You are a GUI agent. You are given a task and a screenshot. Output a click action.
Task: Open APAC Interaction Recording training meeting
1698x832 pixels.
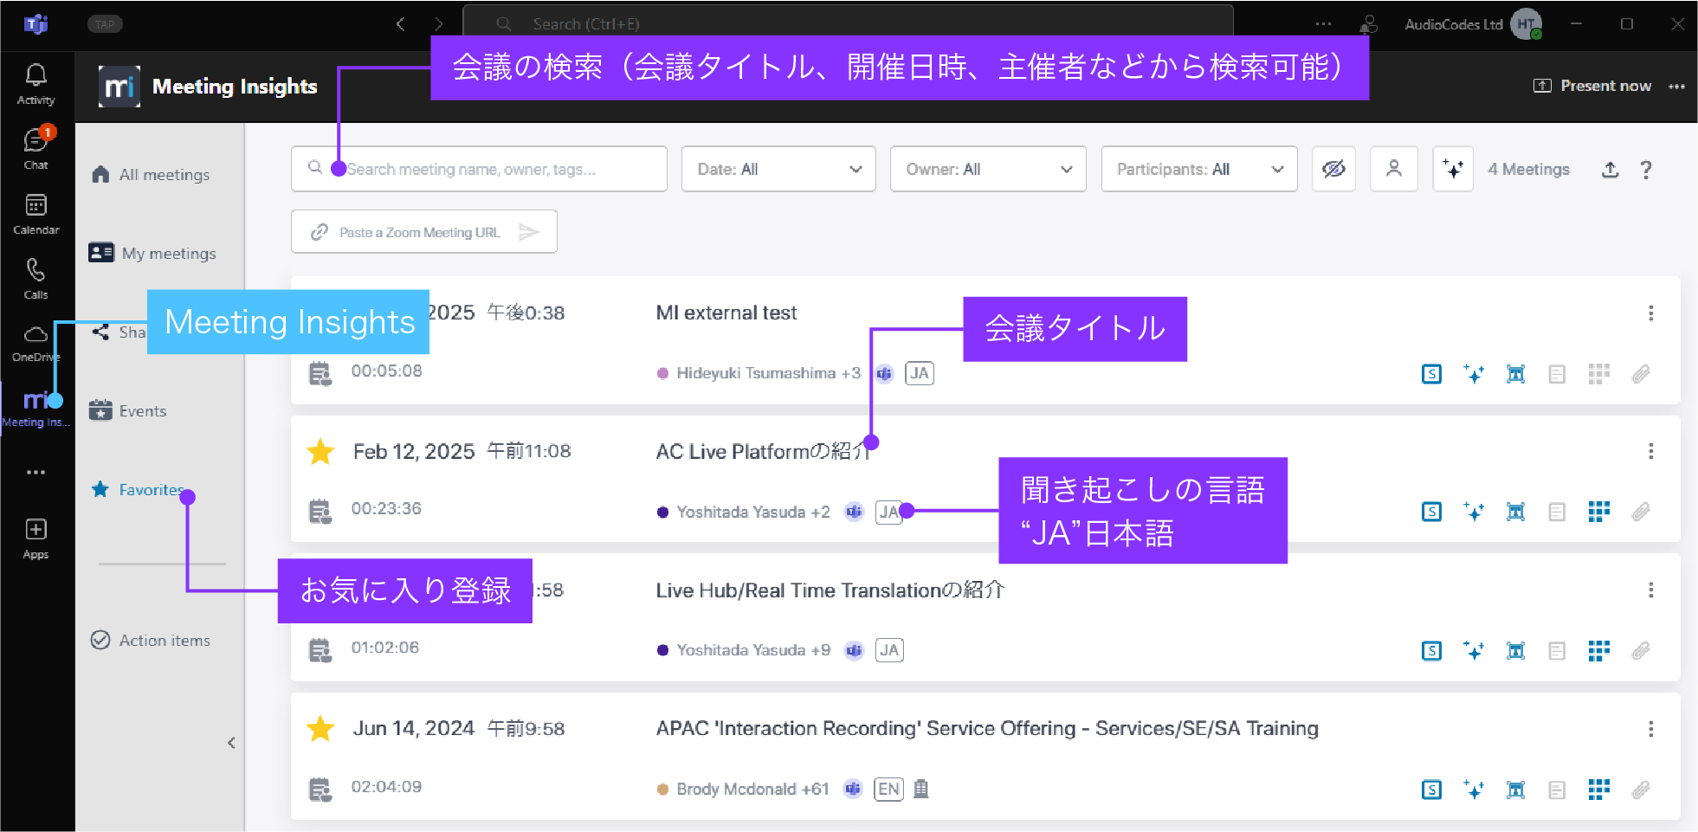pos(987,728)
